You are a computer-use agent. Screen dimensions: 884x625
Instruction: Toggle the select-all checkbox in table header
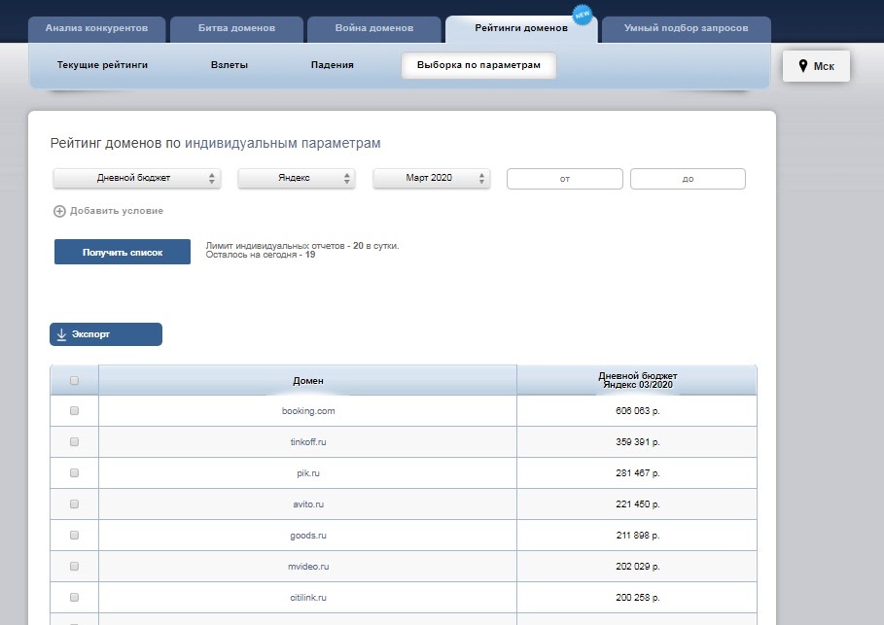[74, 380]
